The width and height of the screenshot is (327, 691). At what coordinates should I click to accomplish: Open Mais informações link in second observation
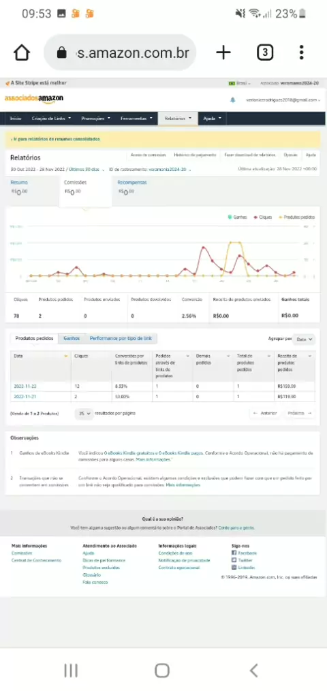pos(183,485)
